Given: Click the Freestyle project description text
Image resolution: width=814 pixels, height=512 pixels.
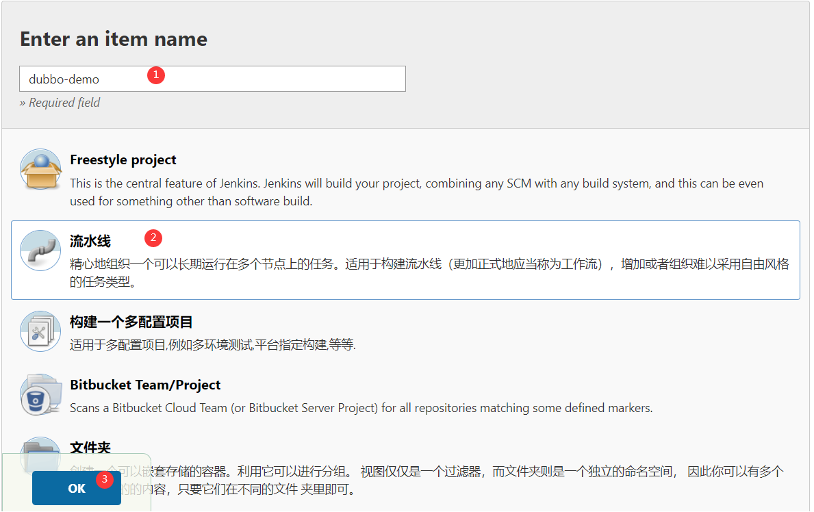Looking at the screenshot, I should coord(416,192).
